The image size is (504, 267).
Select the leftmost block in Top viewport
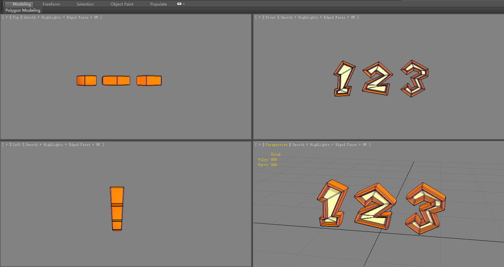[x=86, y=80]
